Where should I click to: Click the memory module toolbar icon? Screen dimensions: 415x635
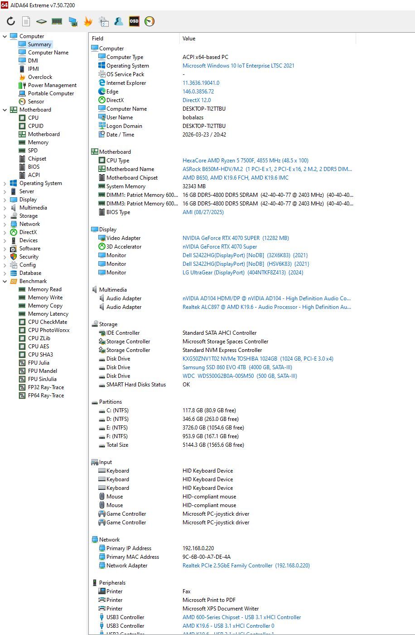(57, 21)
